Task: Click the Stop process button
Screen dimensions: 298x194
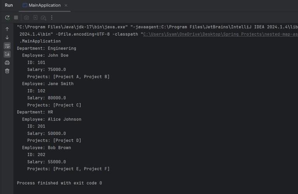Action: point(16,17)
